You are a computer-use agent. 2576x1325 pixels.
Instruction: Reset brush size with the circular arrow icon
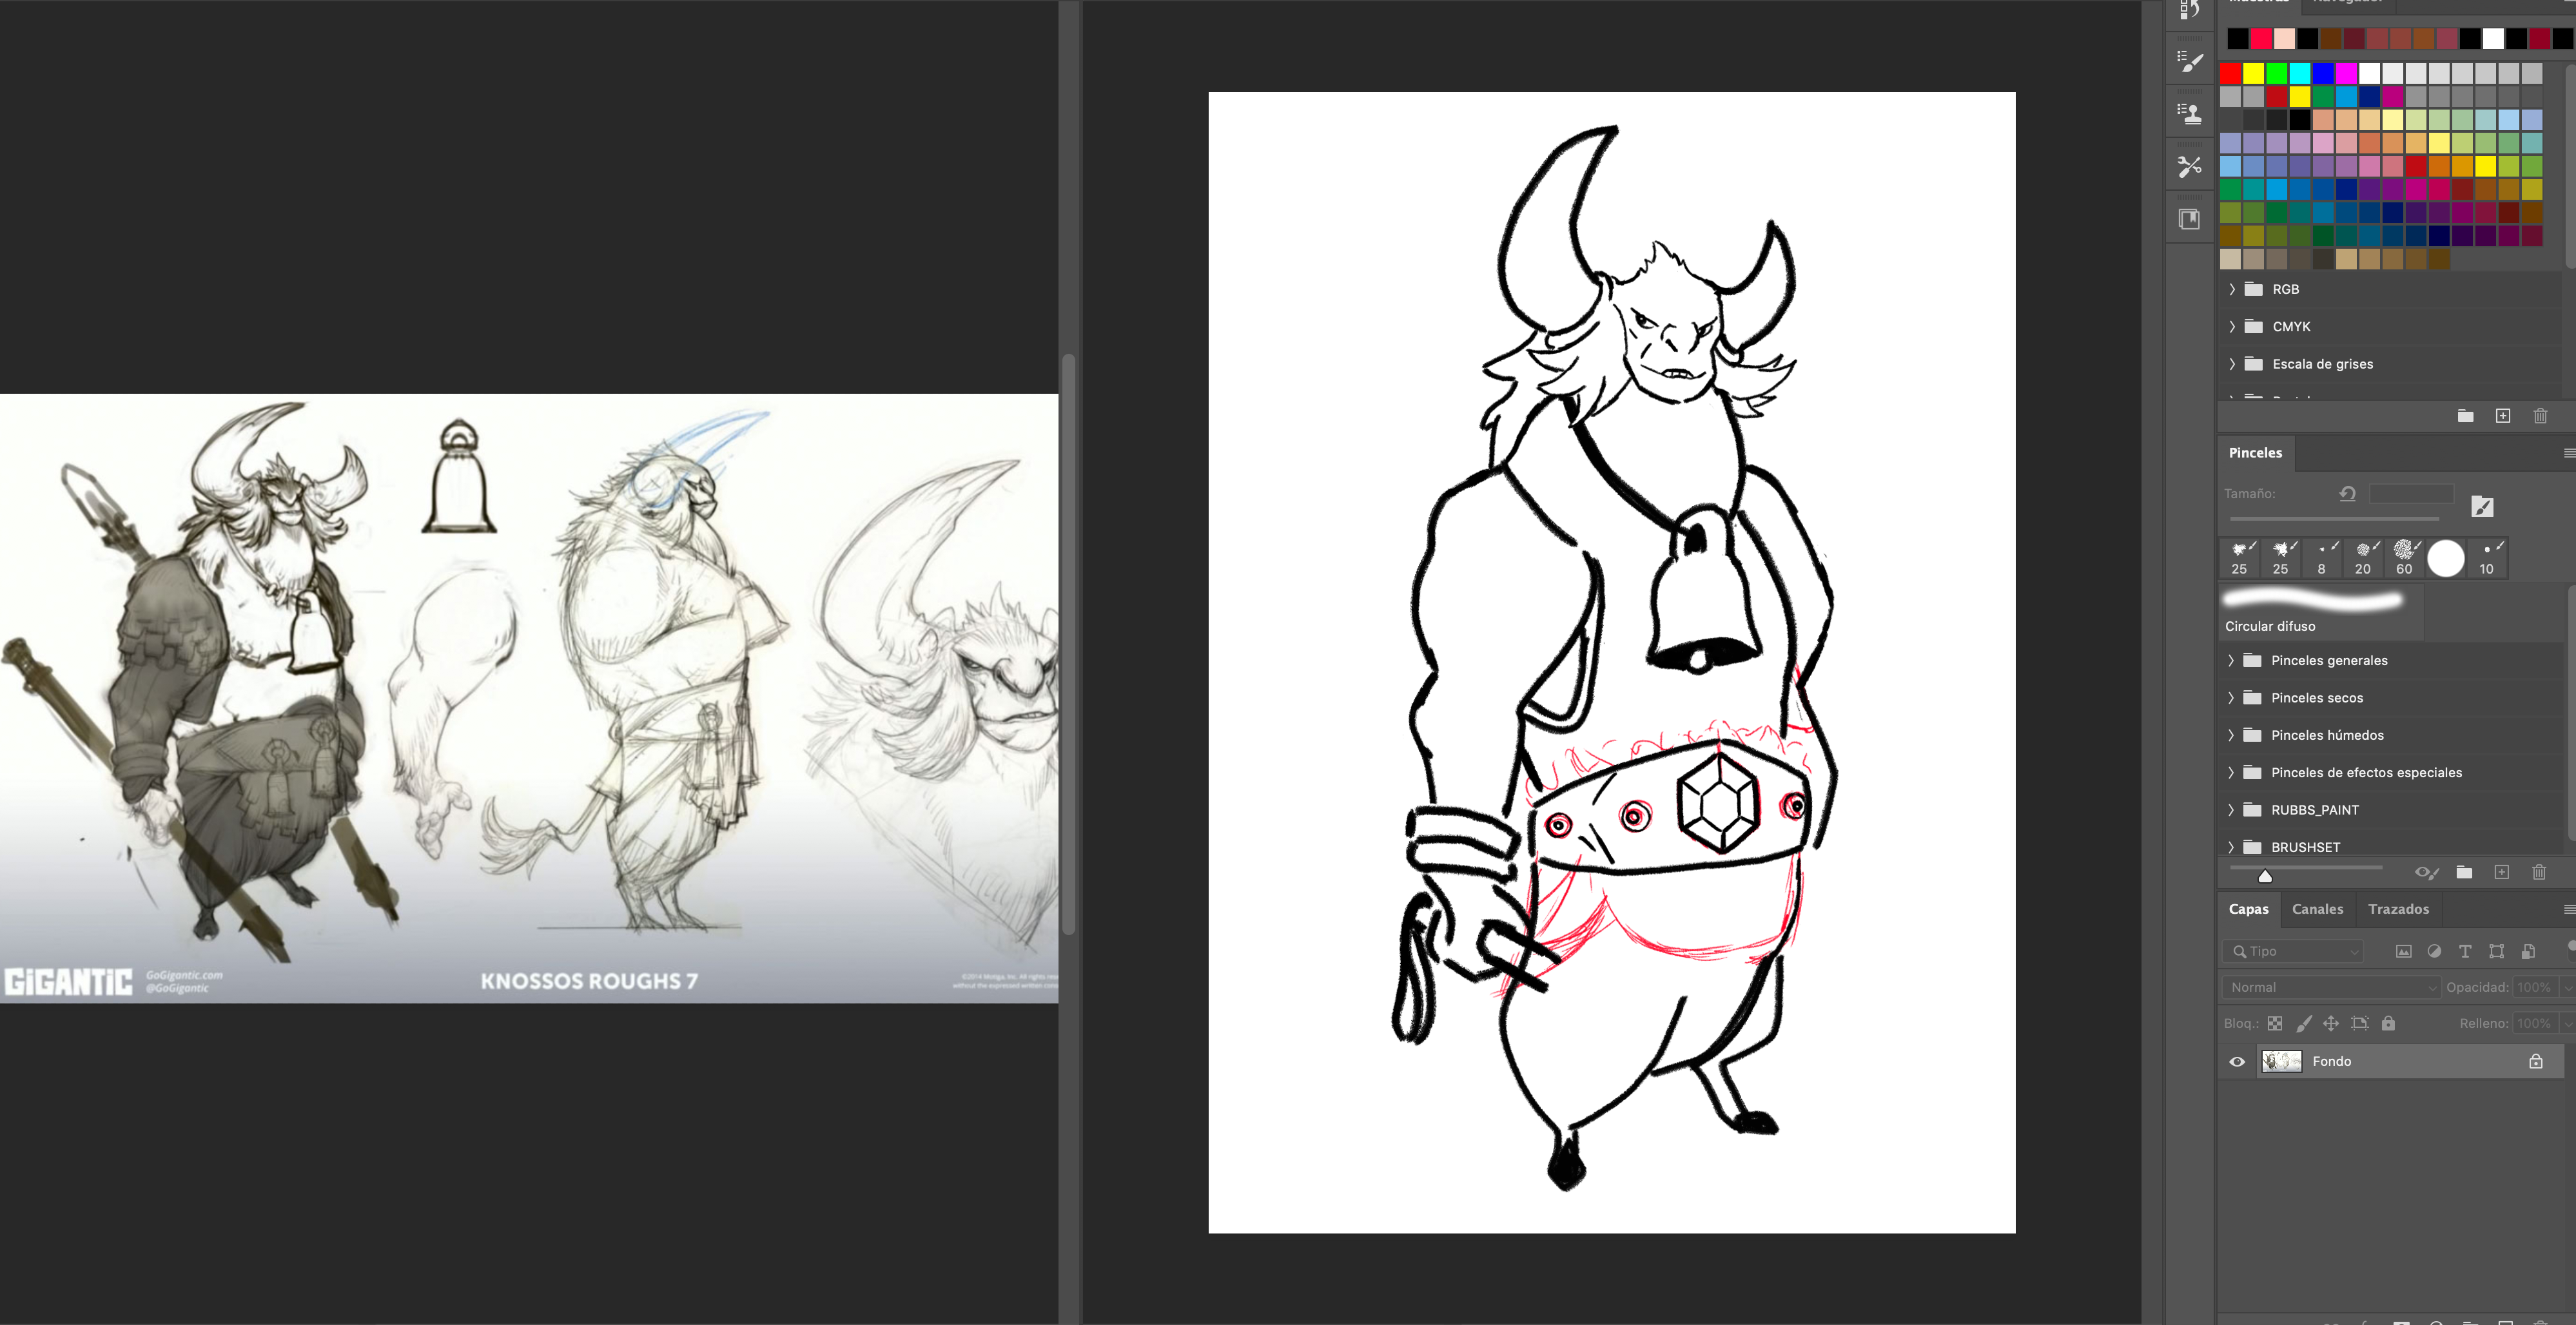tap(2347, 494)
